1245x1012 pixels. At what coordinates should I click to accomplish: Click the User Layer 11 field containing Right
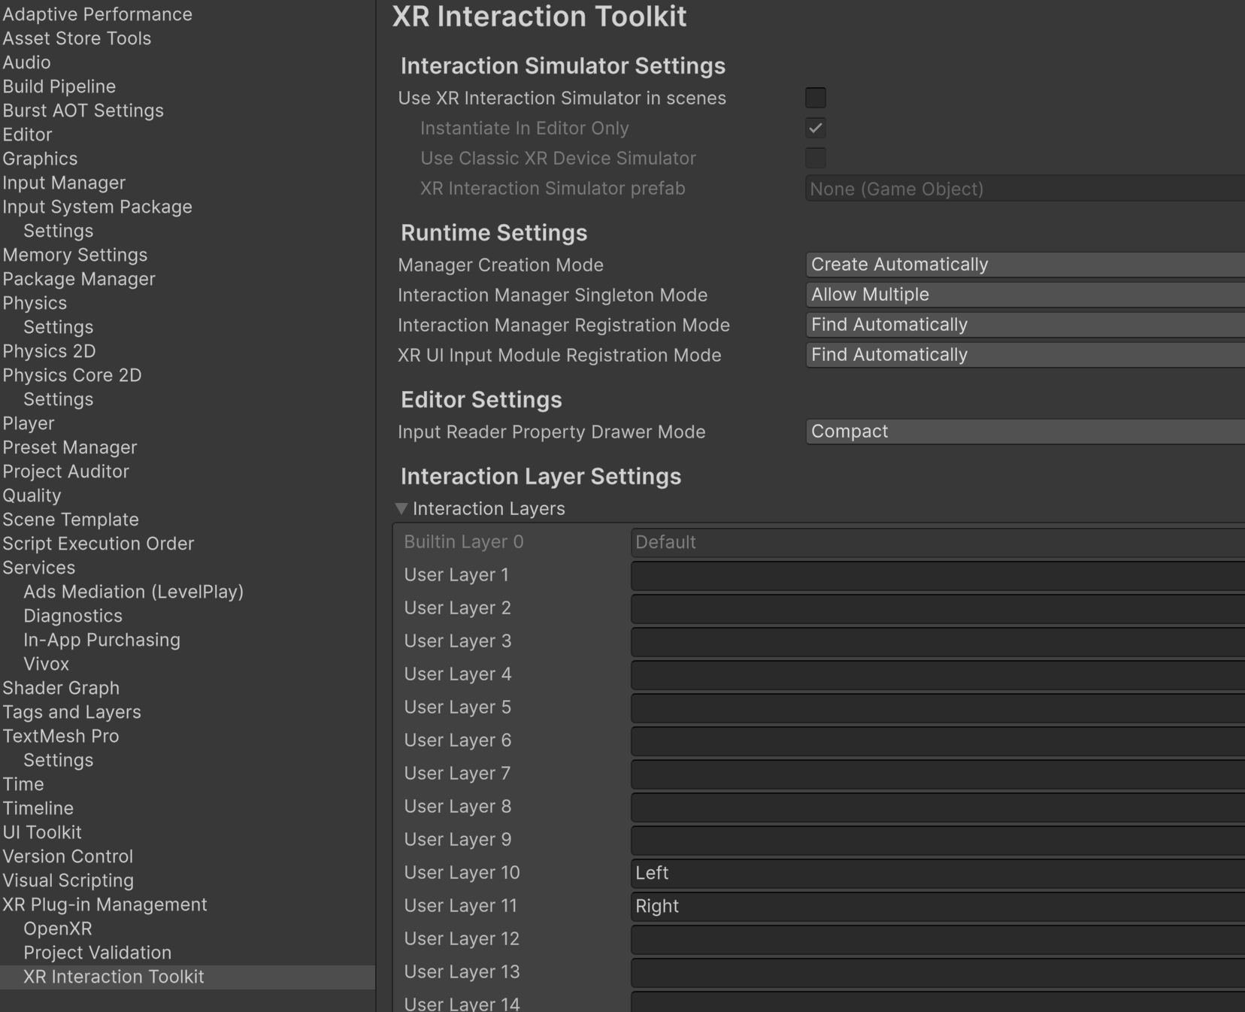point(938,906)
